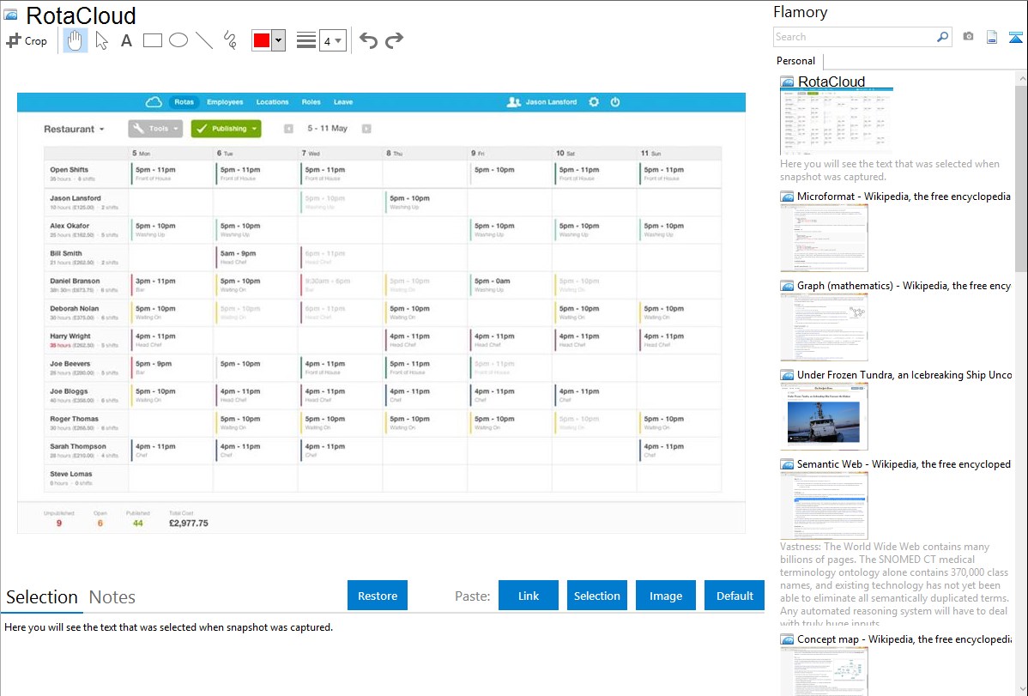Click the Jason Lansford user icon
This screenshot has width=1028, height=696.
pyautogui.click(x=513, y=102)
